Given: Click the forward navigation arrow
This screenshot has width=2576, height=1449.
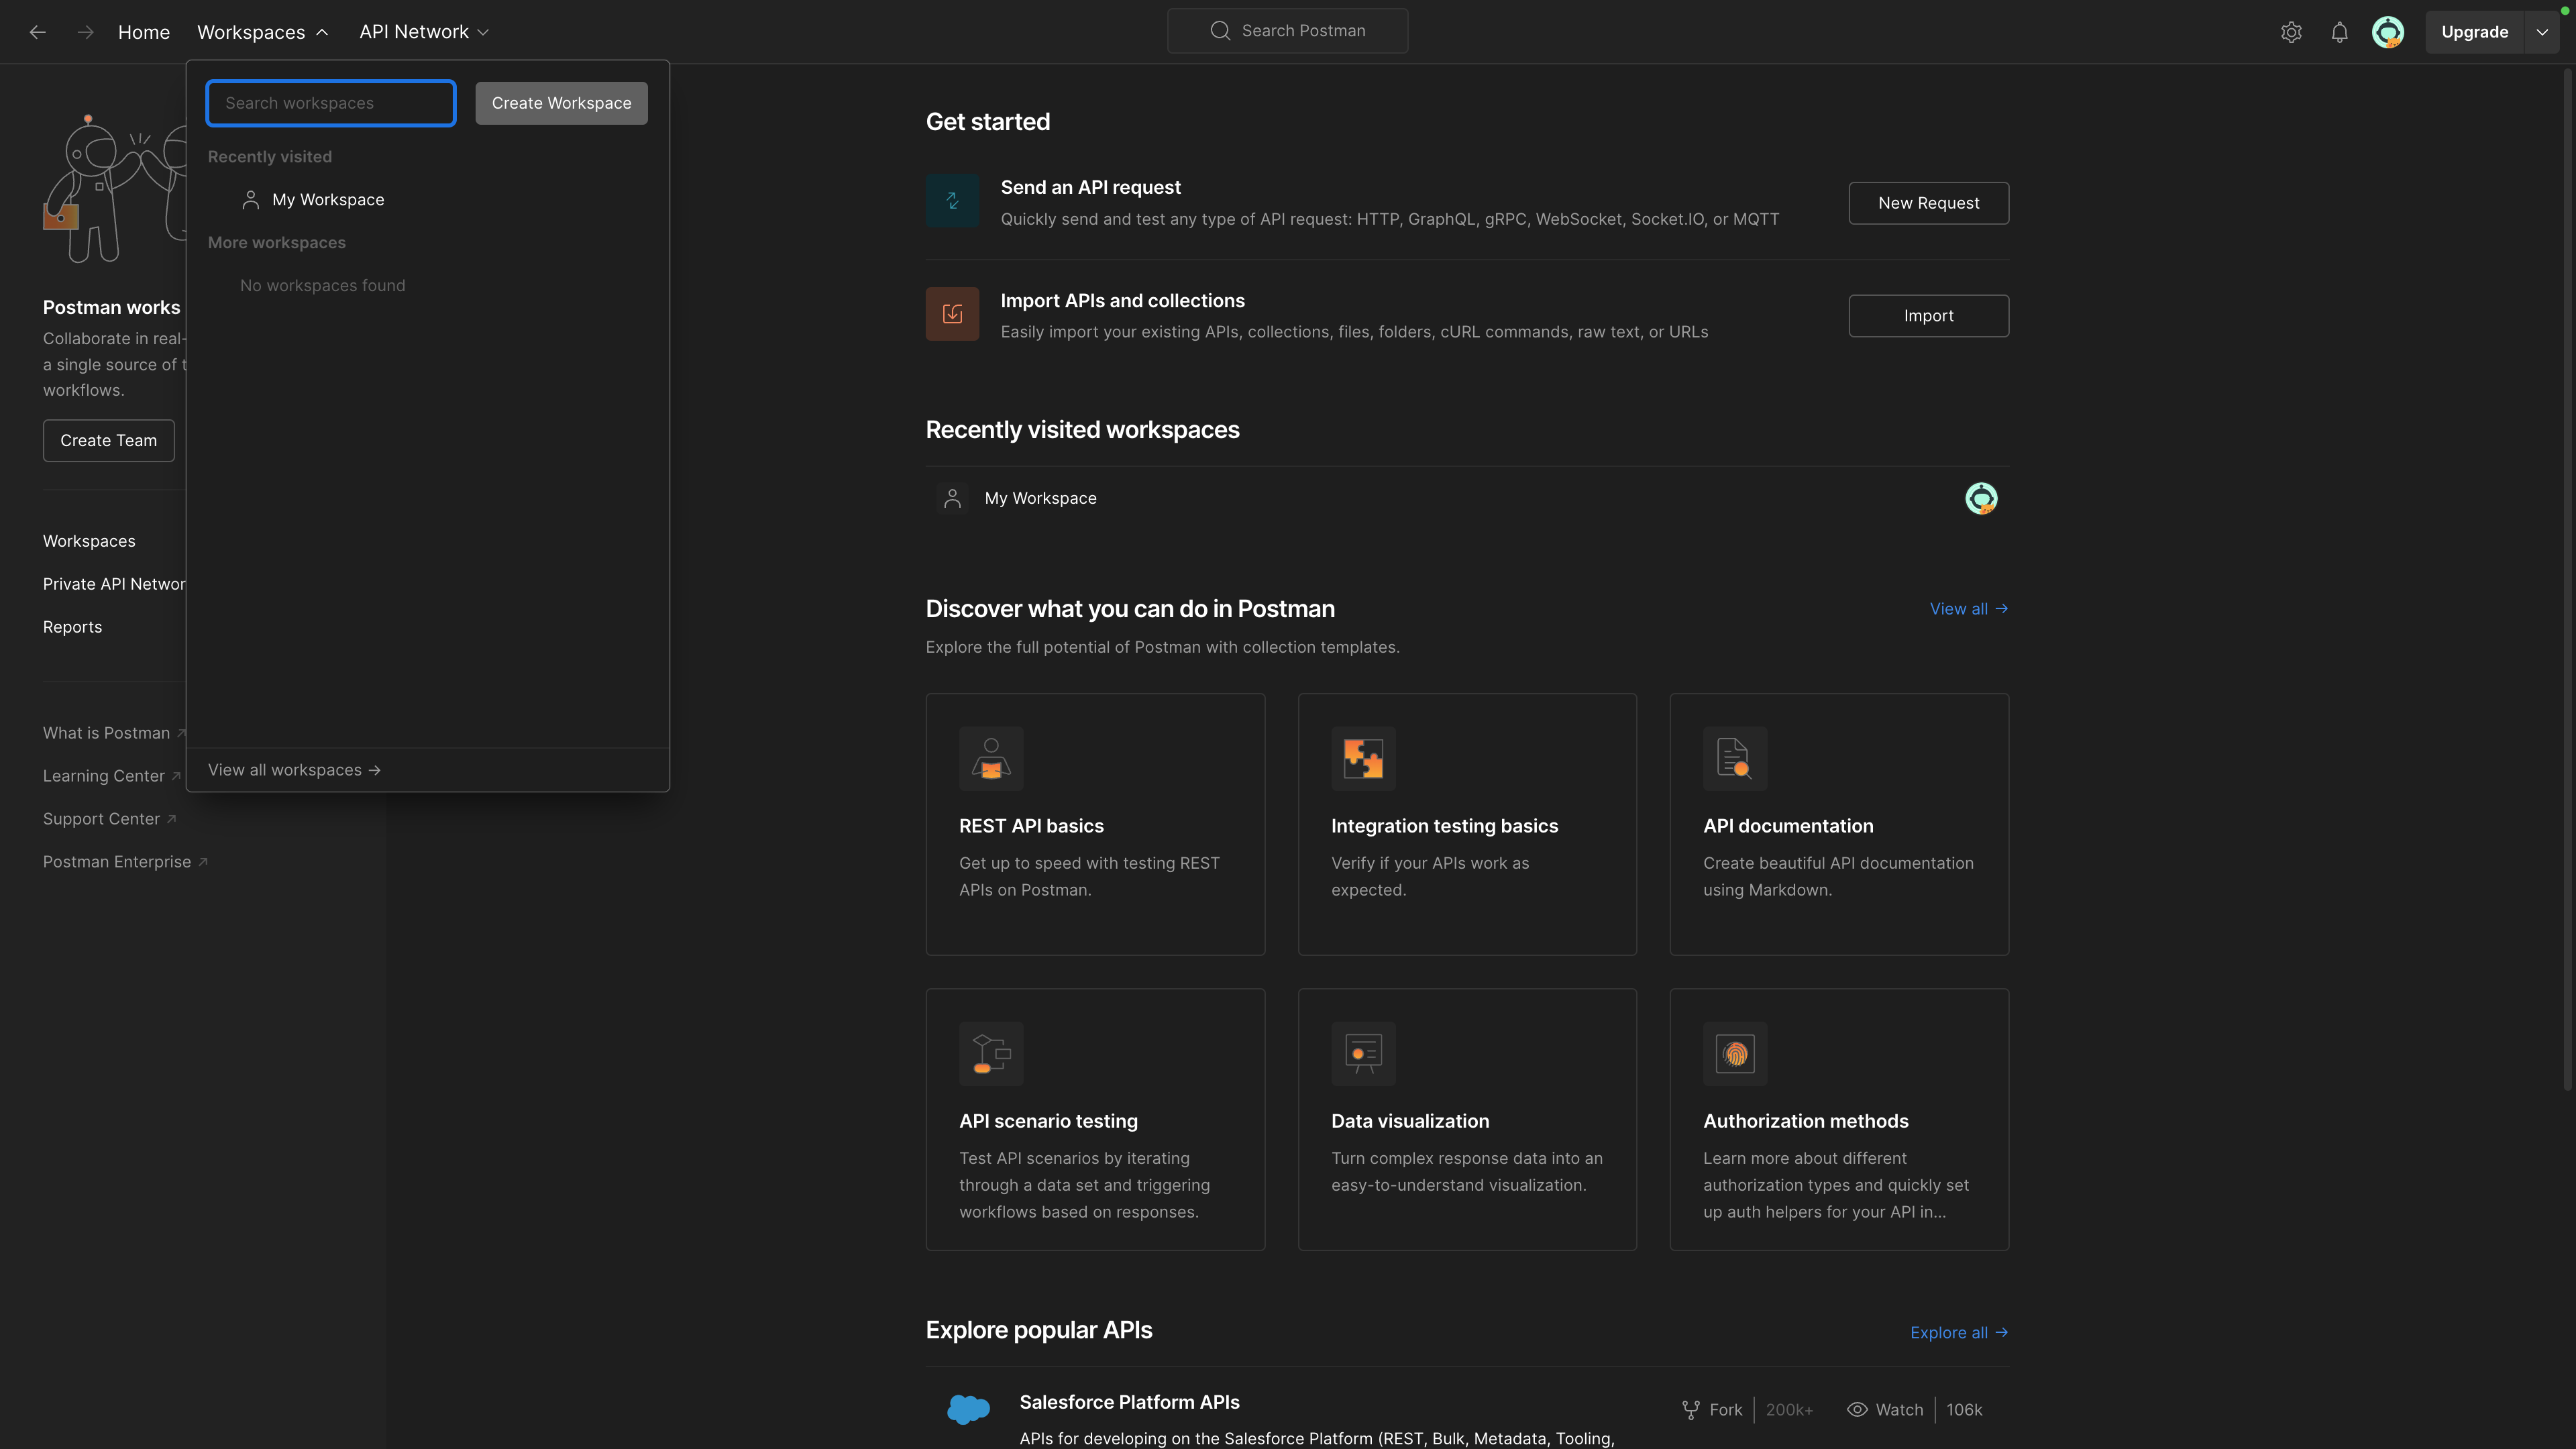Looking at the screenshot, I should click(86, 32).
